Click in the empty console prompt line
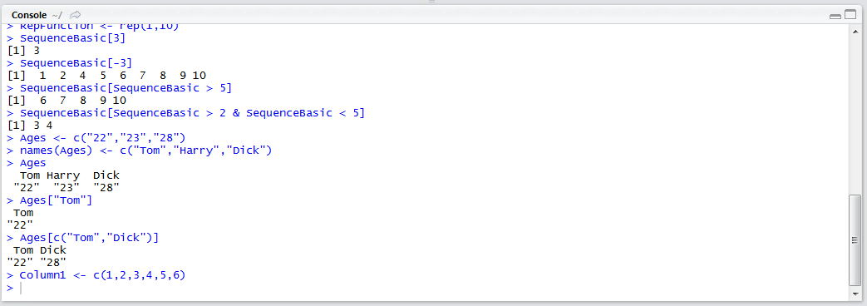The height and width of the screenshot is (306, 867). point(431,288)
